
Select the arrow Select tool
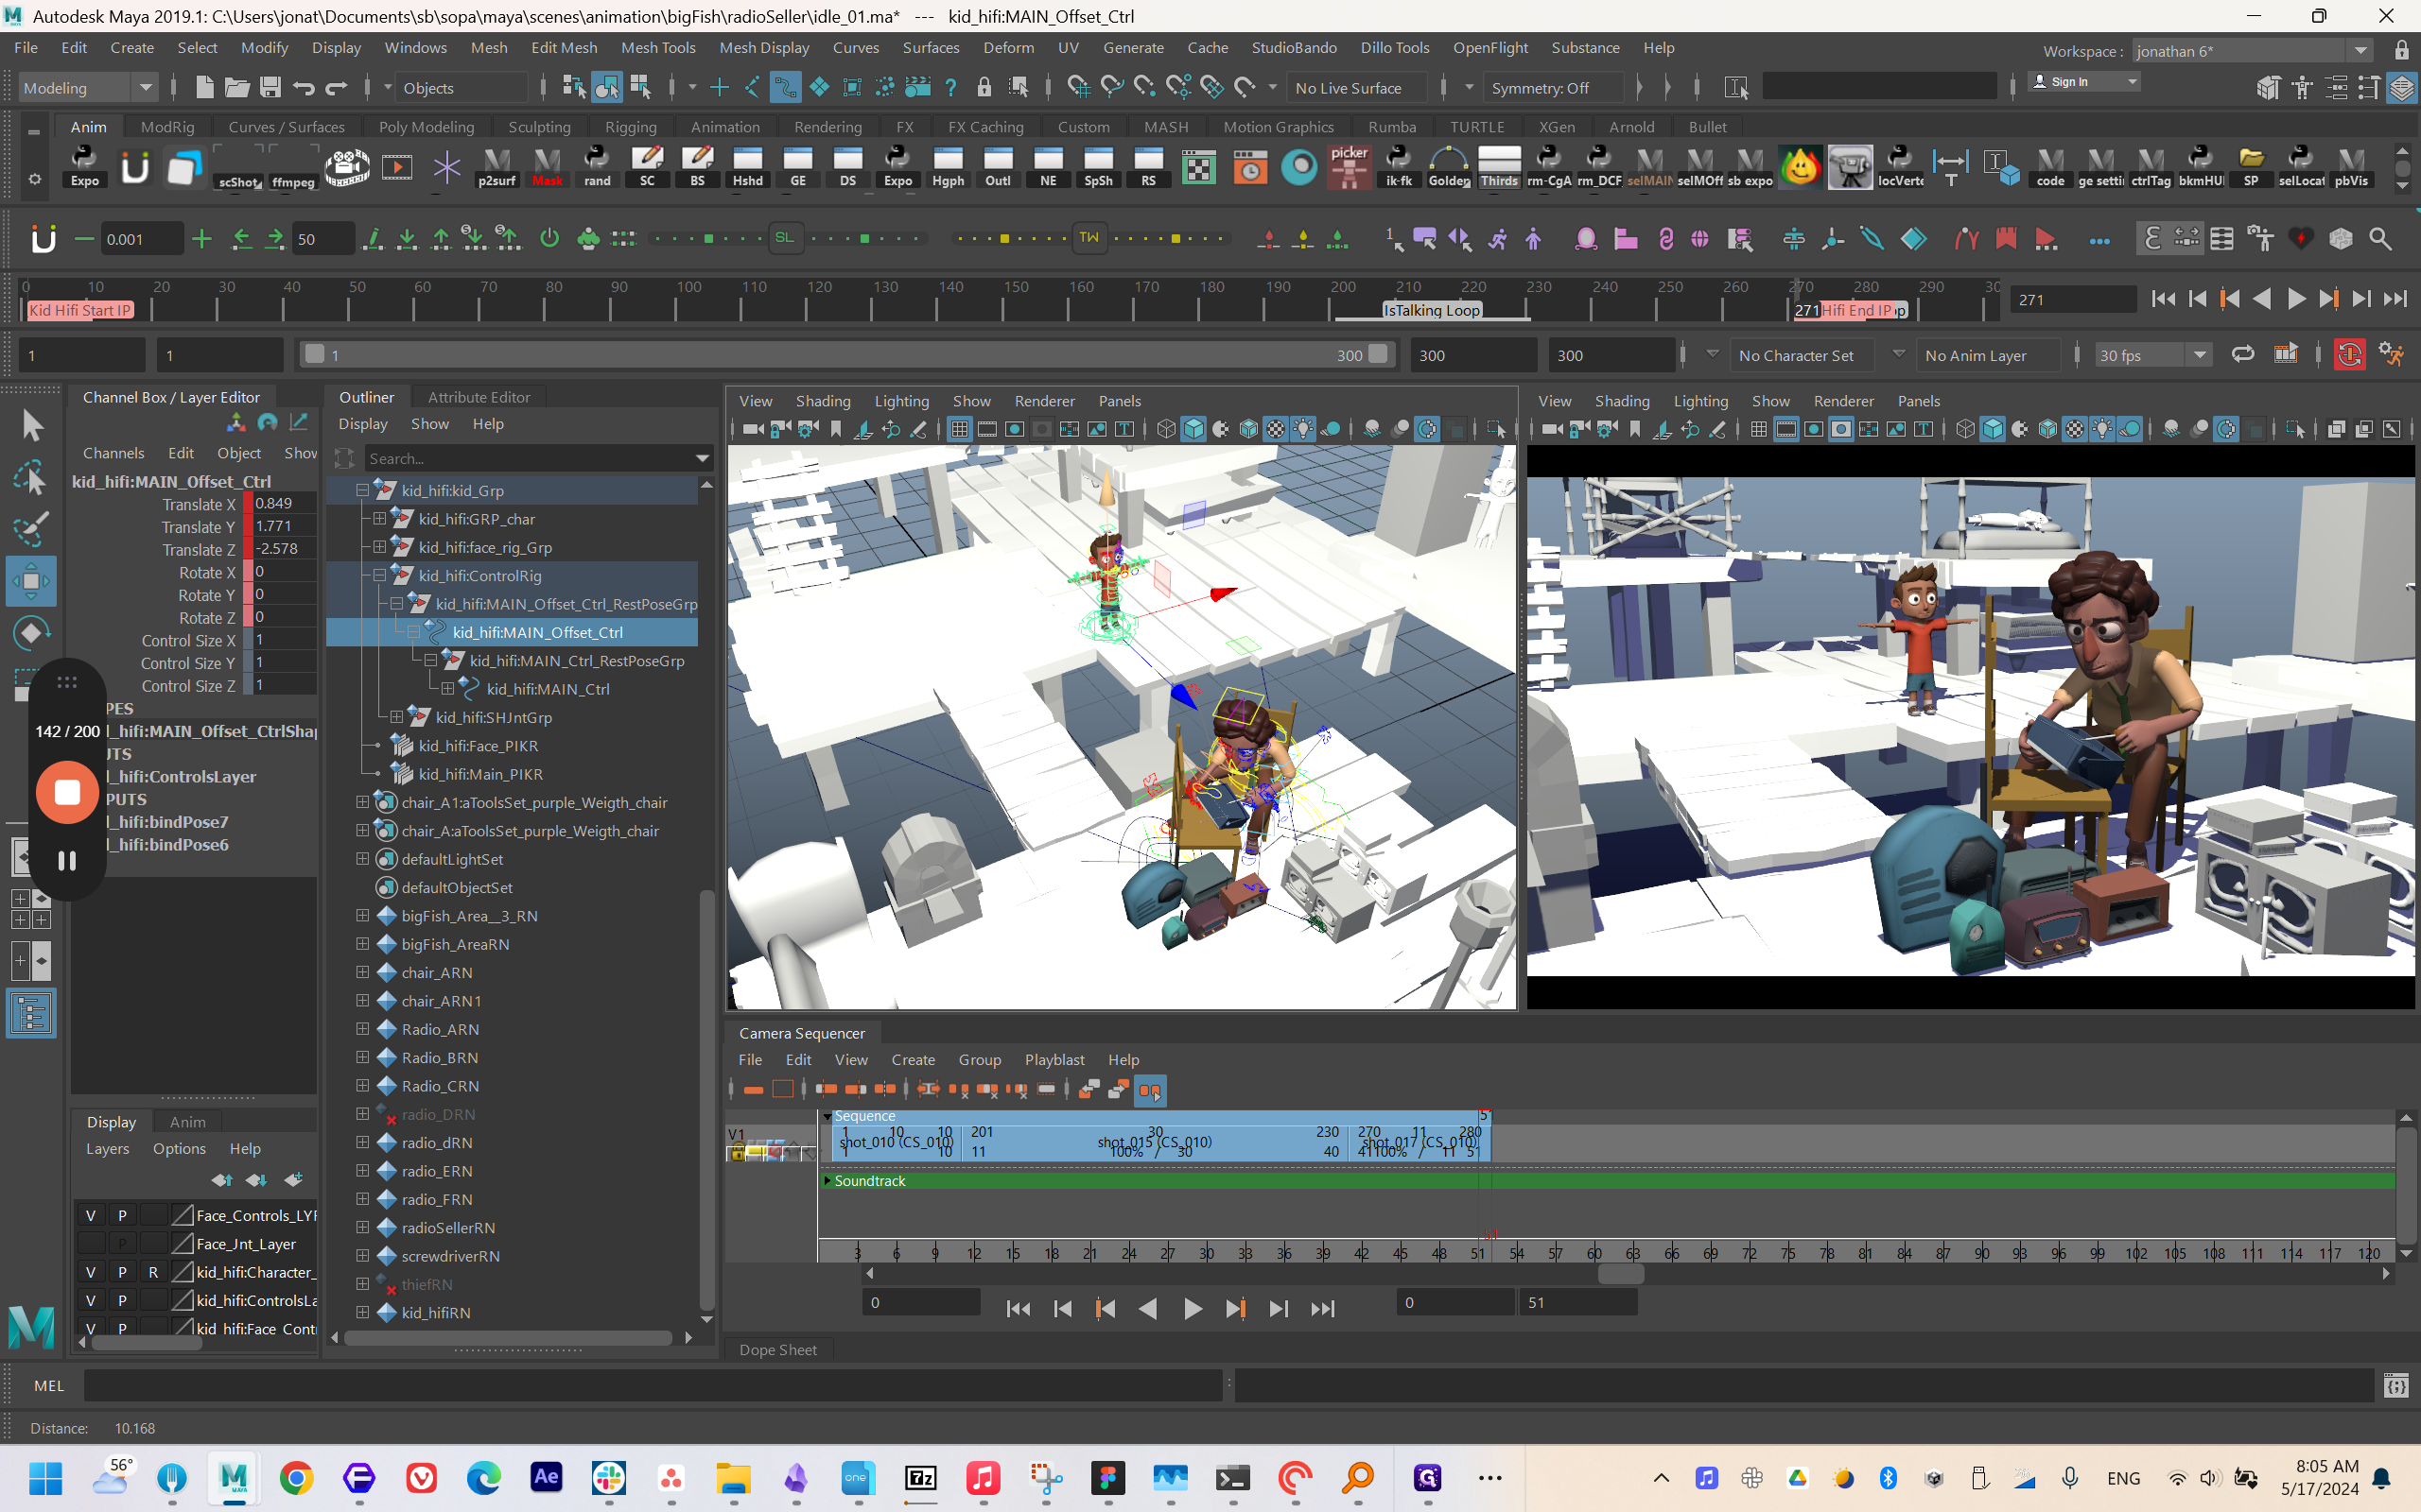point(31,426)
